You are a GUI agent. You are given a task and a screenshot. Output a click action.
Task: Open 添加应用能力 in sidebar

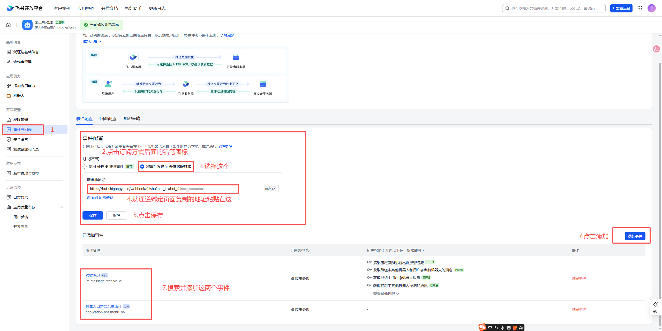[24, 86]
